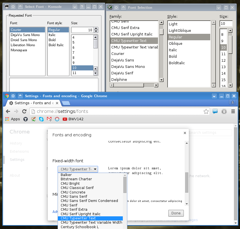The image size is (240, 229).
Task: Increase the Konsole font size stepper
Action: (96, 28)
